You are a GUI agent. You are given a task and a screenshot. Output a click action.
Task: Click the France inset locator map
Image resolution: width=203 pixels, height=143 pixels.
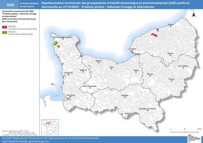click(50, 127)
